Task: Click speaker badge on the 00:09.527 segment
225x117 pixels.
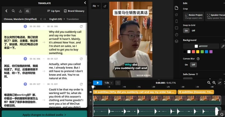Action: 25,84
